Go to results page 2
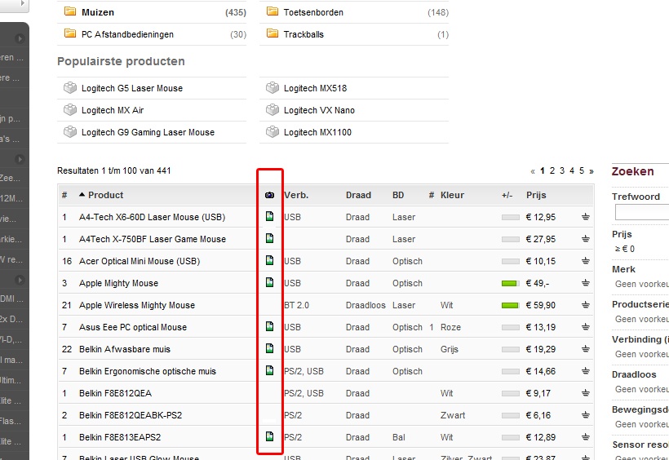The height and width of the screenshot is (460, 669). click(552, 170)
